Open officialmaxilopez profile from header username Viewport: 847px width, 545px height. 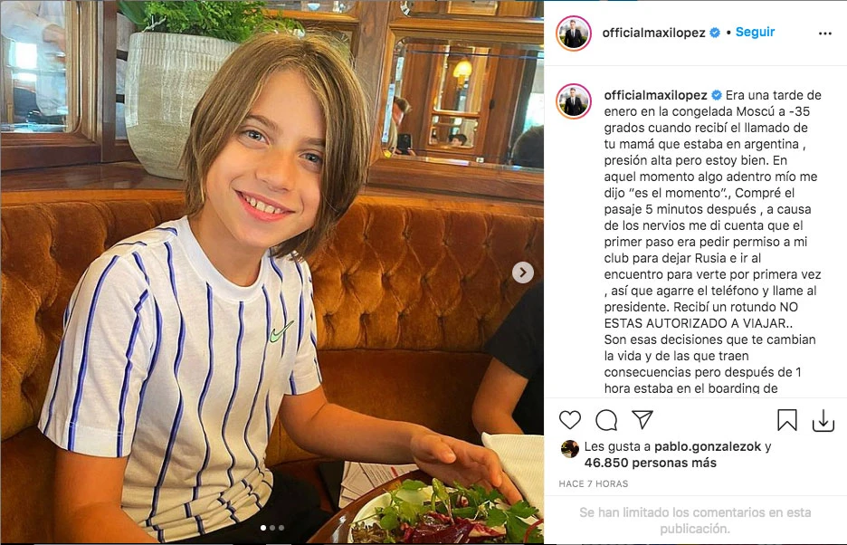point(653,33)
